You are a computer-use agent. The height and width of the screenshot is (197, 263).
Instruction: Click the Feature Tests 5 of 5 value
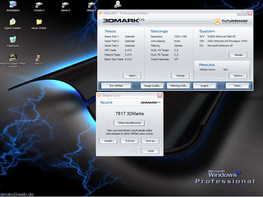tap(128, 55)
